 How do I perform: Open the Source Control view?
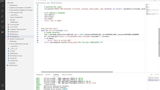(x=3, y=11)
